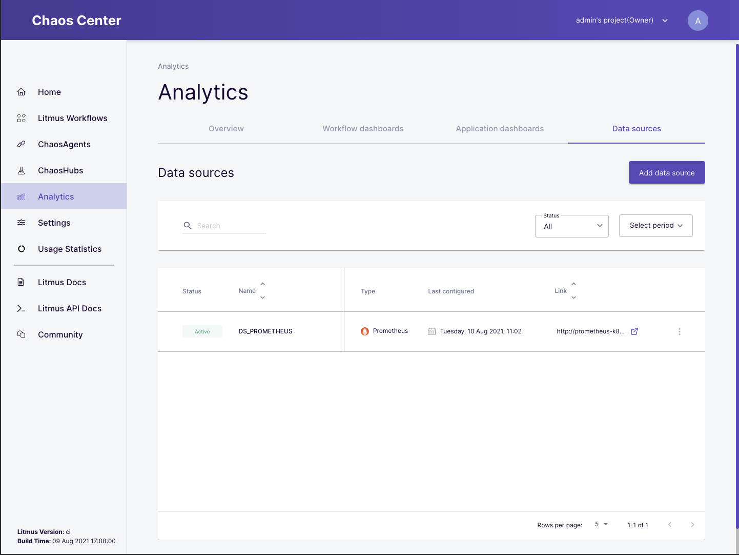Click the Litmus API Docs terminal icon
The width and height of the screenshot is (739, 555).
click(22, 308)
